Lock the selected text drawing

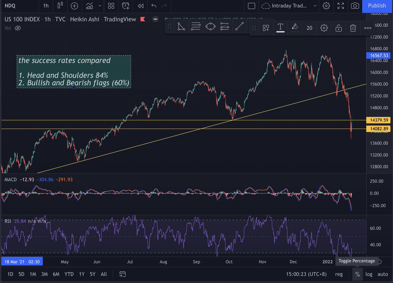[x=339, y=28]
